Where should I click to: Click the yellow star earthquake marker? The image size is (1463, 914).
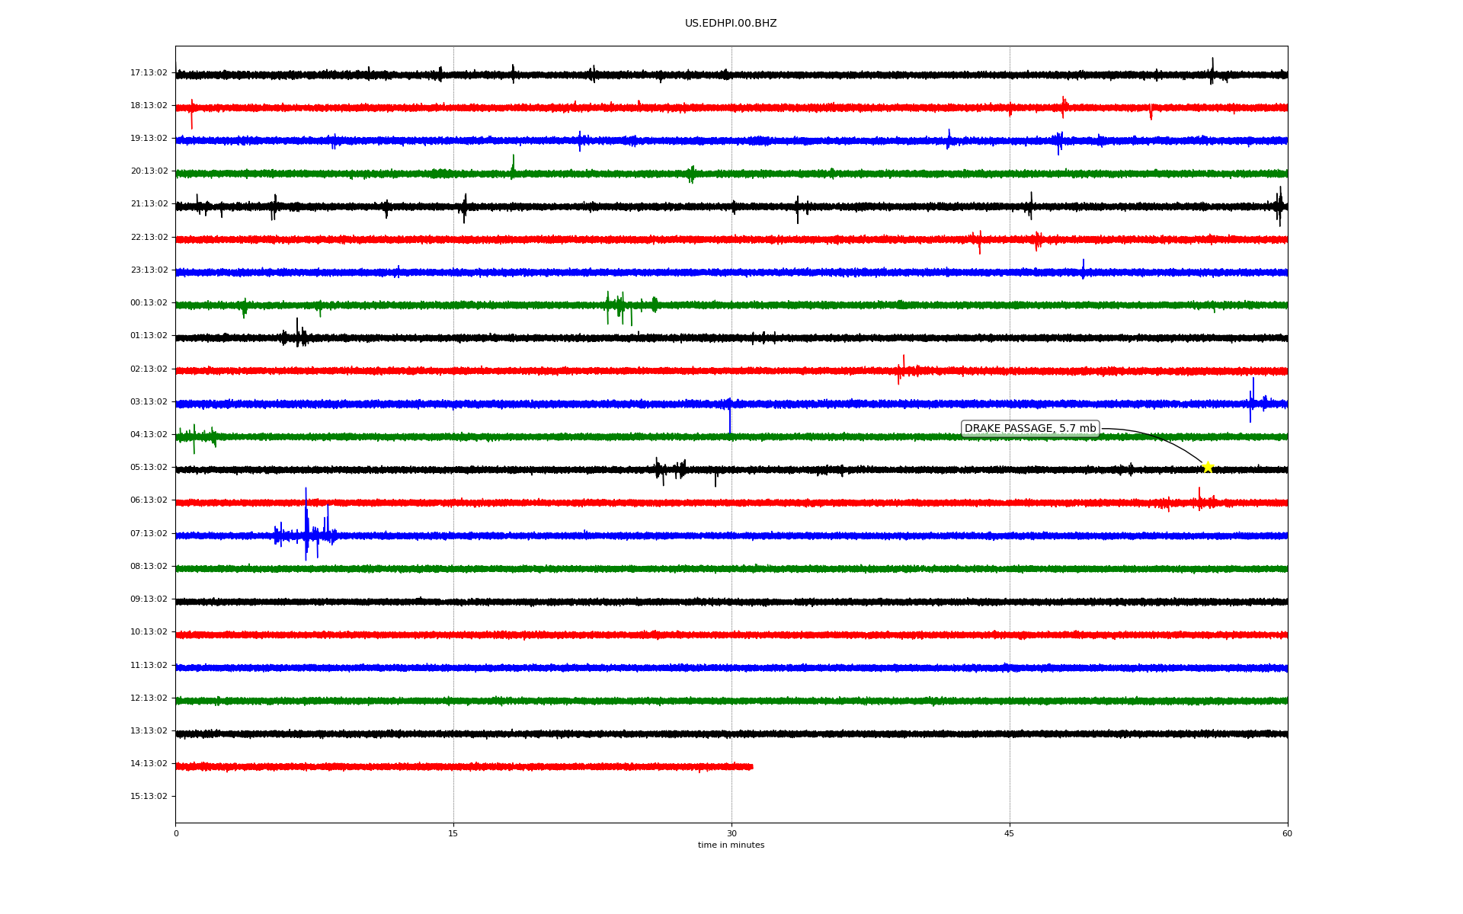[x=1208, y=467]
